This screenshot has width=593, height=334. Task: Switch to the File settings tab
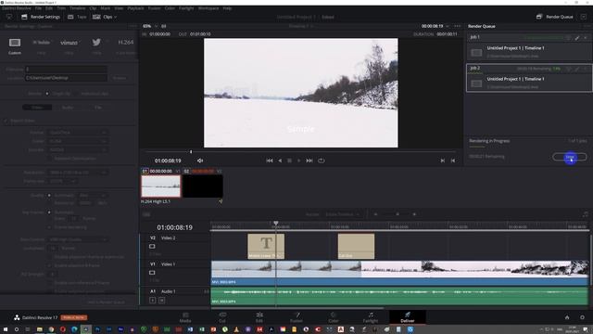(98, 108)
